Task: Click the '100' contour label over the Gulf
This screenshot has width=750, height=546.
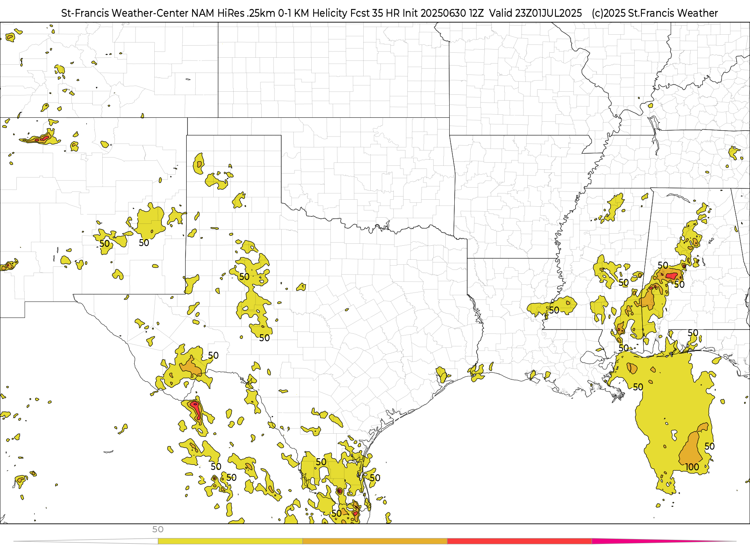Action: tap(692, 467)
